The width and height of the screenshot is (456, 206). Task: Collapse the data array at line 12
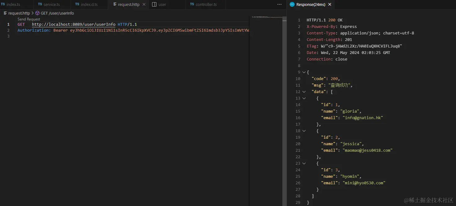pos(304,92)
